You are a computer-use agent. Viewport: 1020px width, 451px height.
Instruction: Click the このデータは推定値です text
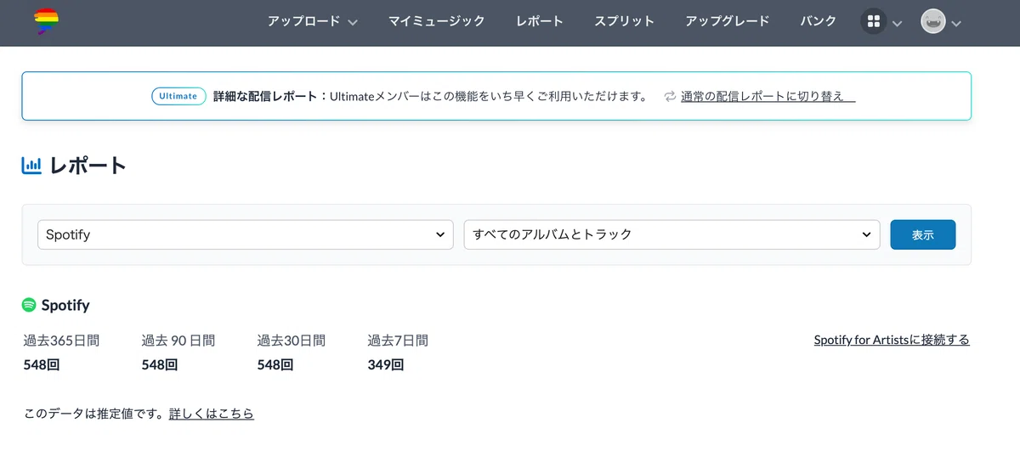(x=94, y=414)
